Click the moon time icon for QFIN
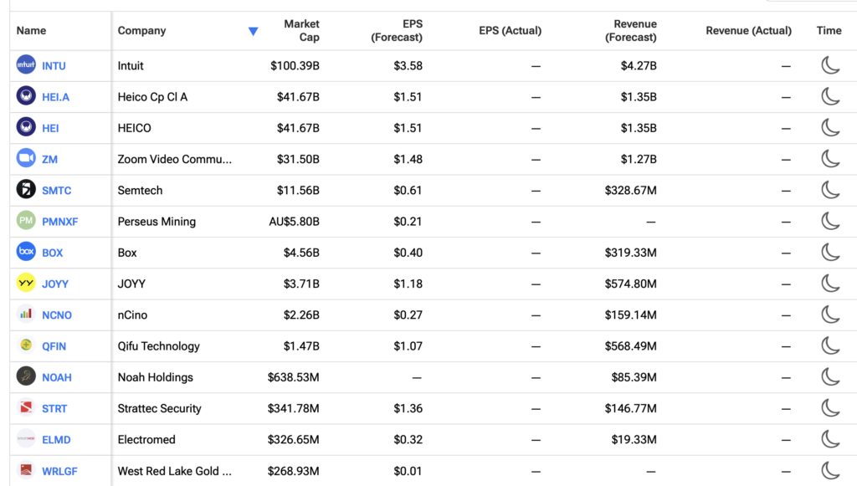The image size is (857, 486). (x=830, y=345)
